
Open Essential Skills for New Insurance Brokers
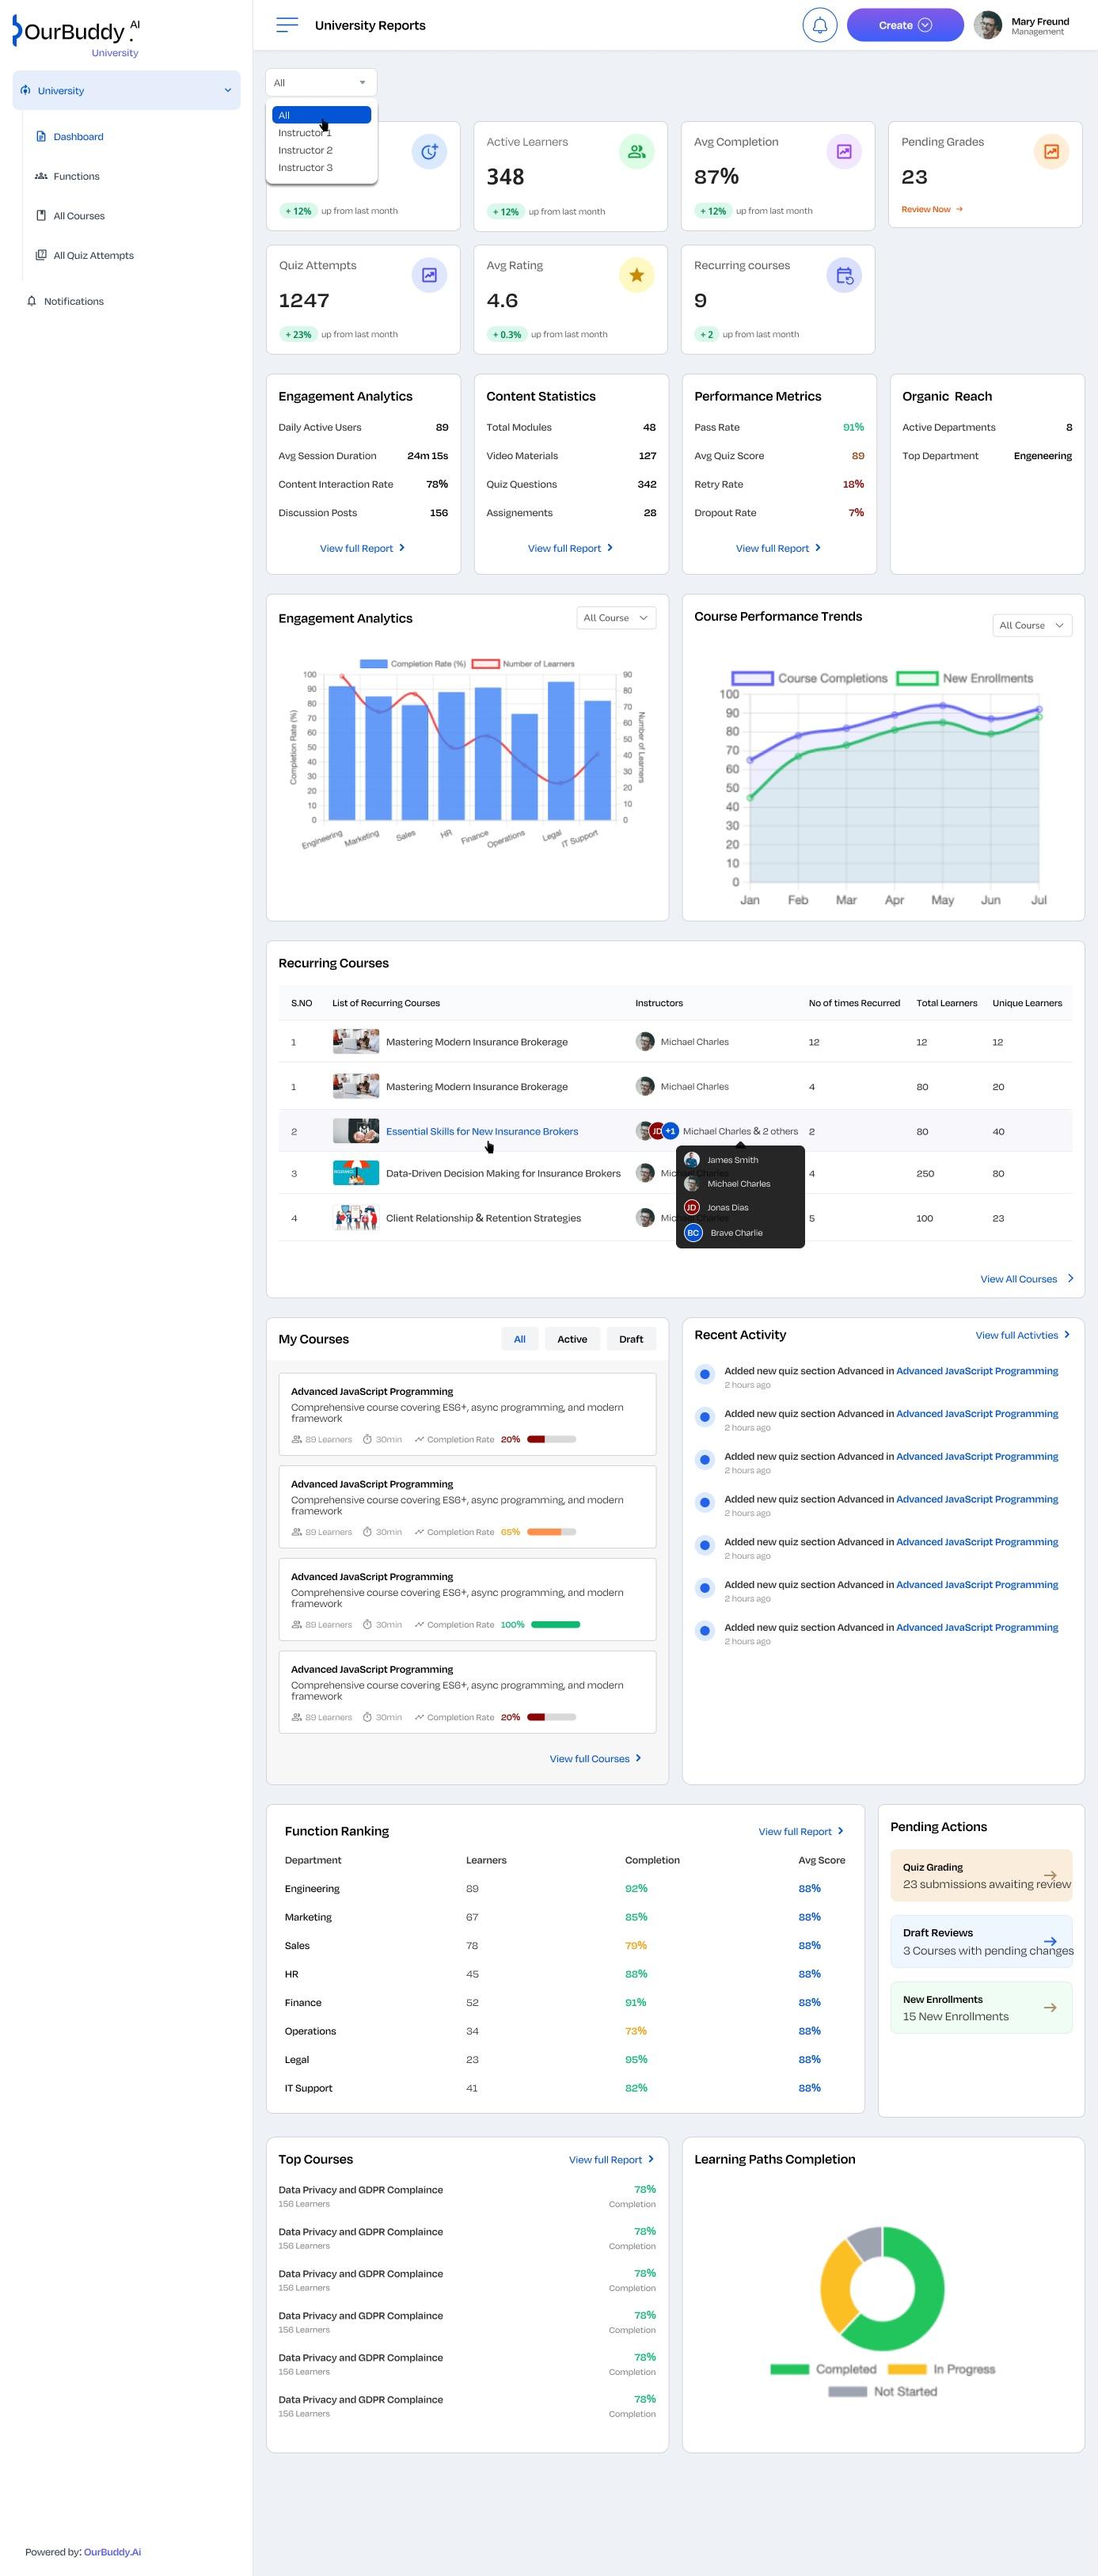tap(482, 1131)
